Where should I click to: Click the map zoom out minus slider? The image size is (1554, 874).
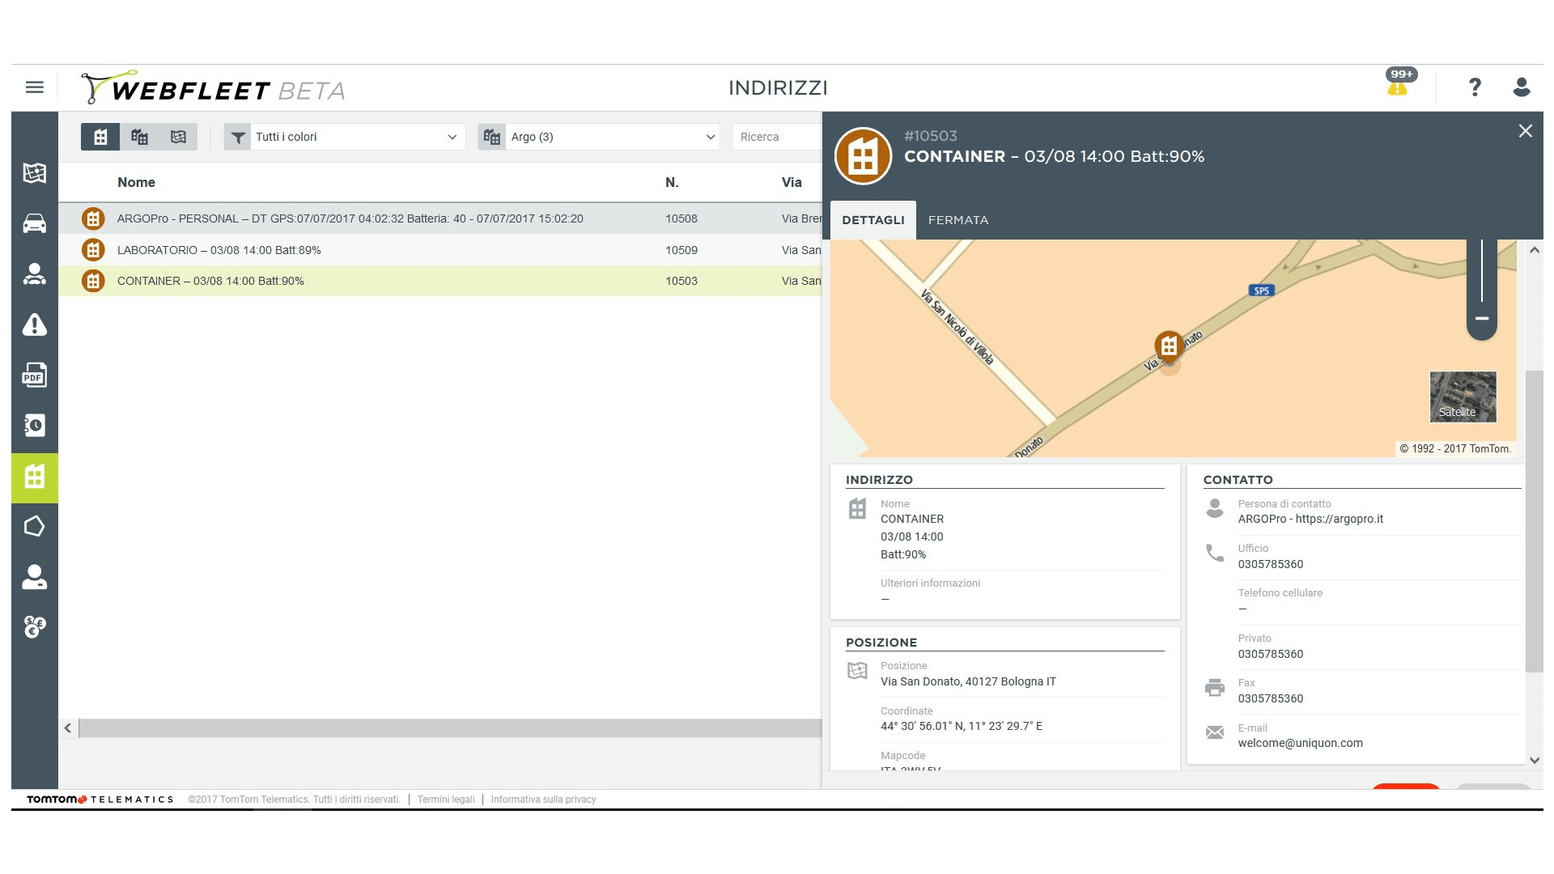1481,319
